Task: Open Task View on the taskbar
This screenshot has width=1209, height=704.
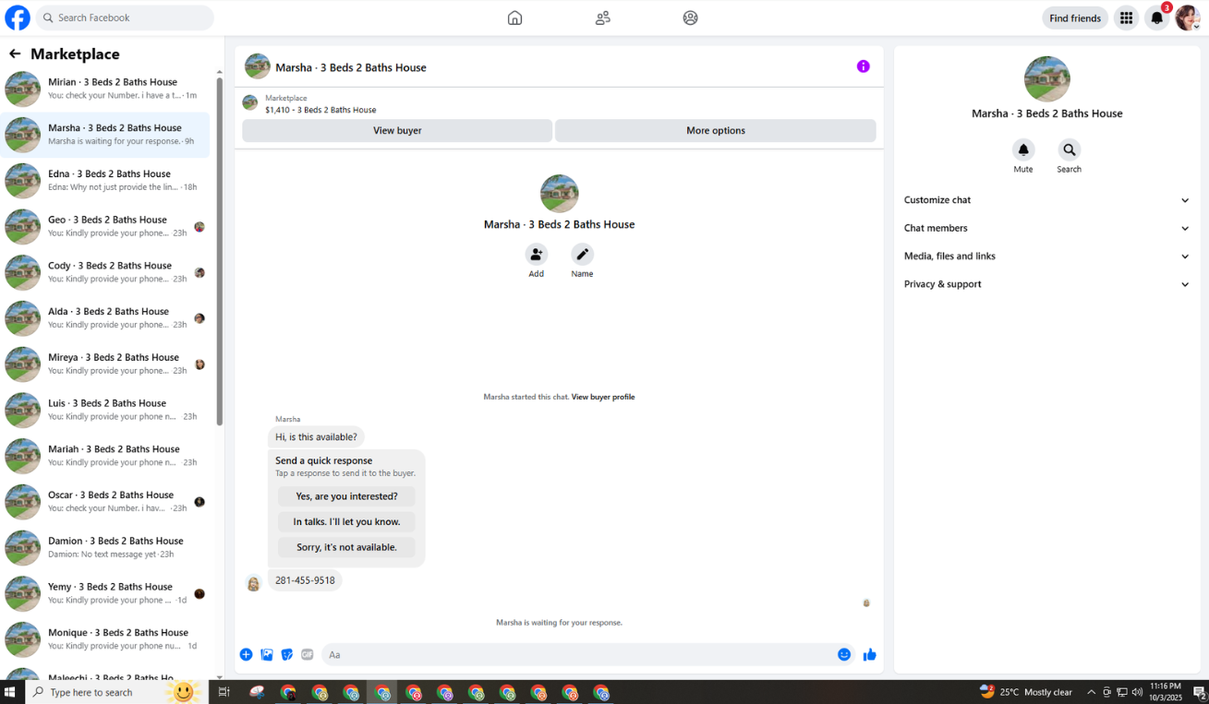Action: [x=224, y=692]
